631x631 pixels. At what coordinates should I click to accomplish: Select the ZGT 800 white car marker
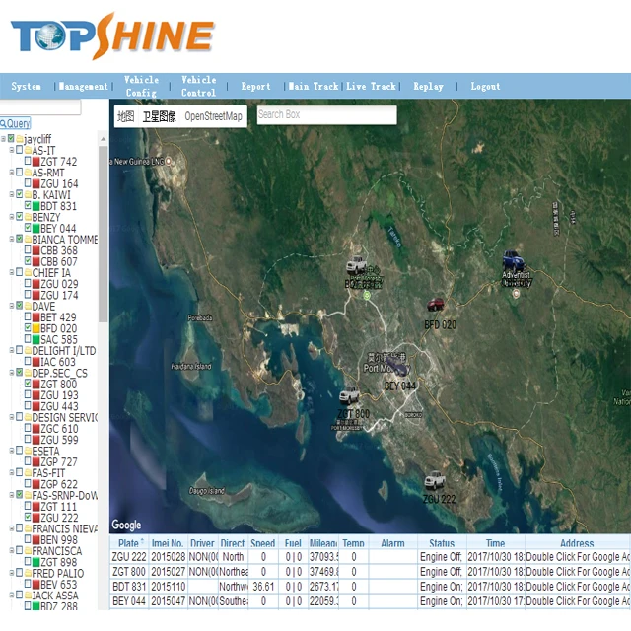pyautogui.click(x=348, y=395)
